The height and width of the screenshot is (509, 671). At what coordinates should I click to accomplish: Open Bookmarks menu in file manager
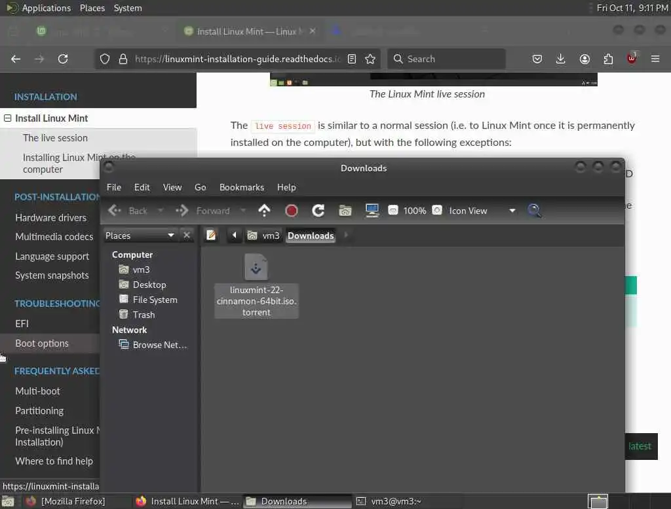tap(242, 187)
